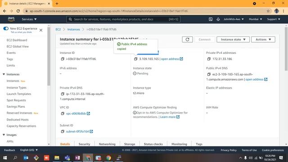The width and height of the screenshot is (288, 162).
Task: Open the Support dropdown
Action: coord(274,19)
